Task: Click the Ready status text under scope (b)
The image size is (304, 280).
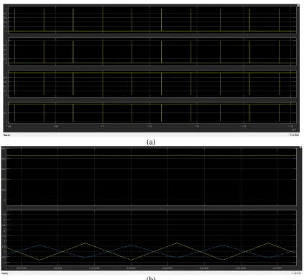Action: [5, 274]
